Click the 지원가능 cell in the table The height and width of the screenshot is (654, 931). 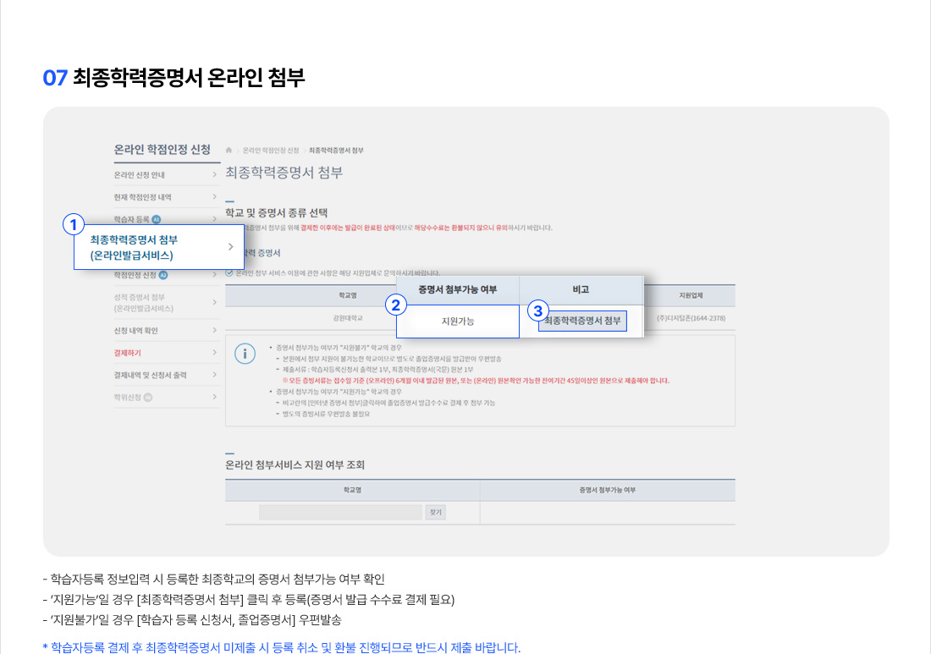pyautogui.click(x=458, y=322)
